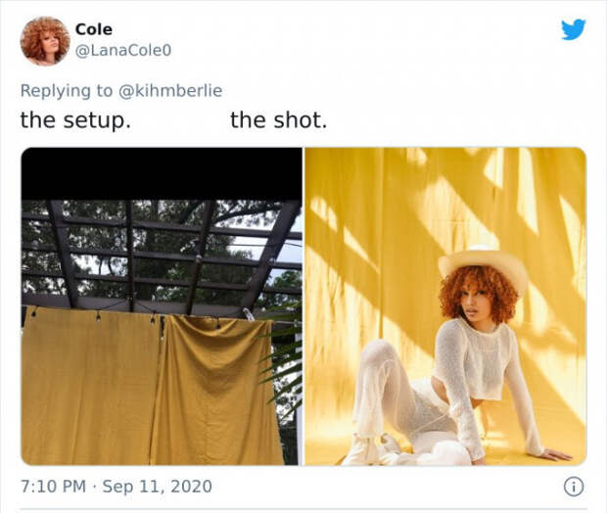Click the display name Cole
The width and height of the screenshot is (607, 513).
click(94, 29)
